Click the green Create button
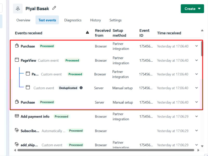Image resolution: width=208 pixels, height=156 pixels. pos(190,9)
